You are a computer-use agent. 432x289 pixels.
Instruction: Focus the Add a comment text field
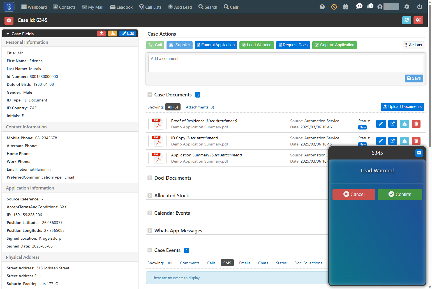coord(286,64)
